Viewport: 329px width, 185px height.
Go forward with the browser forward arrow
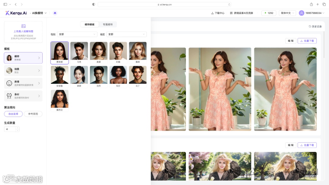pyautogui.click(x=22, y=4)
